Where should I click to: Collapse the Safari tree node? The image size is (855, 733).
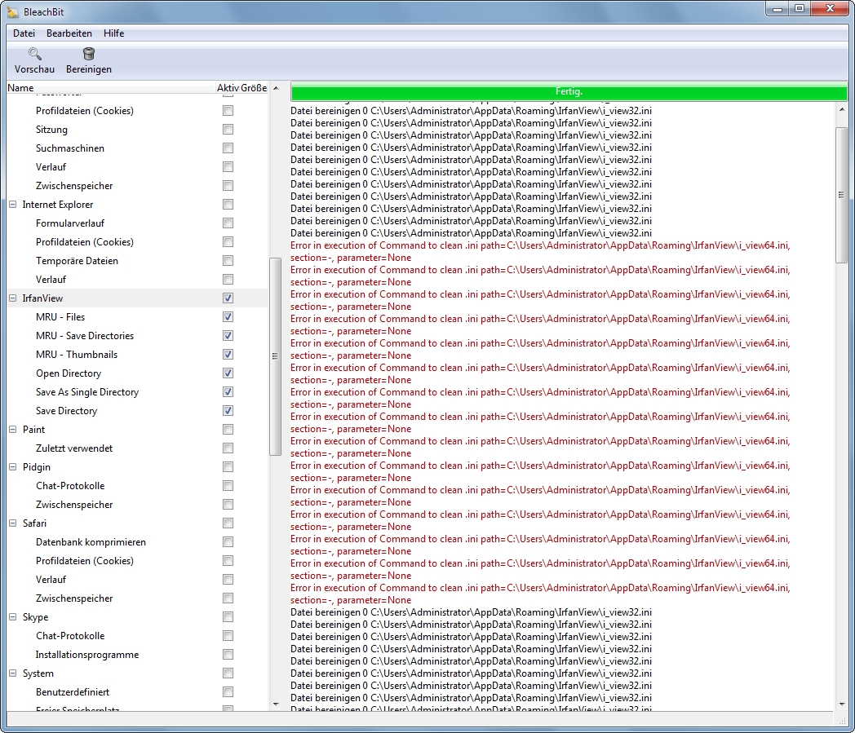click(x=13, y=523)
